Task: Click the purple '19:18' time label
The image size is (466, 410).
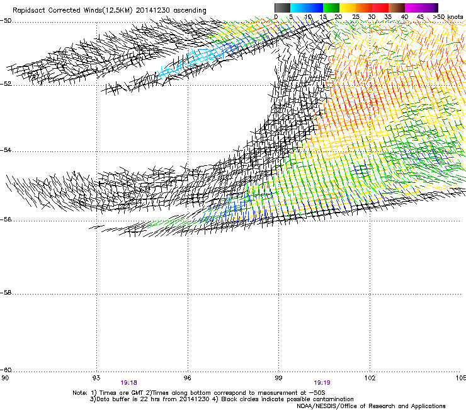Action: pos(128,383)
